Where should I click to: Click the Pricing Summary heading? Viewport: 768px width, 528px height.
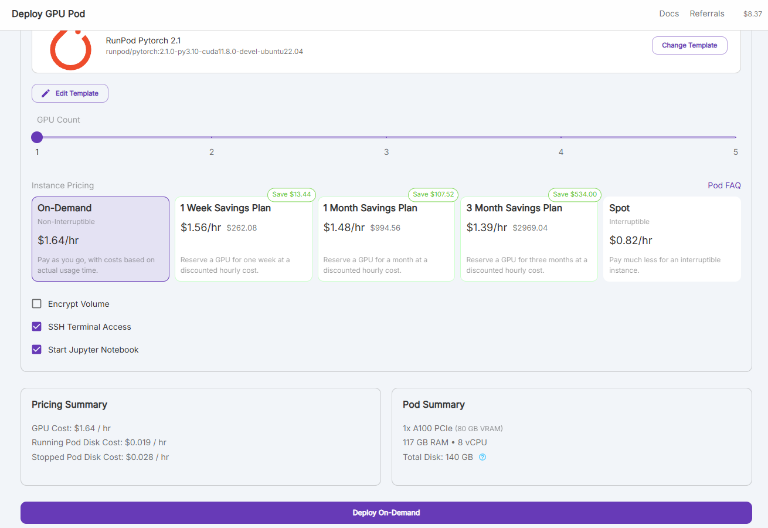(69, 404)
